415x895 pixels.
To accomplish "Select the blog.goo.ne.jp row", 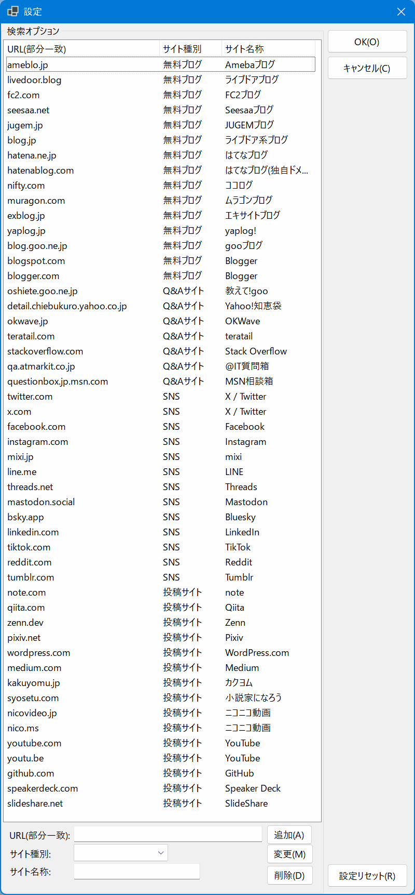I will (x=160, y=245).
